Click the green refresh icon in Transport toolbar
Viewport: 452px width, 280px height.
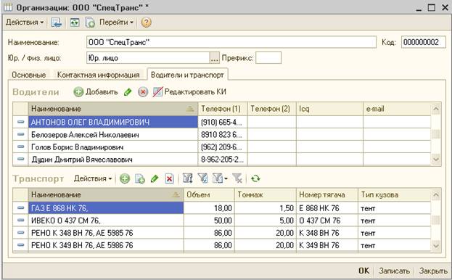pos(255,178)
